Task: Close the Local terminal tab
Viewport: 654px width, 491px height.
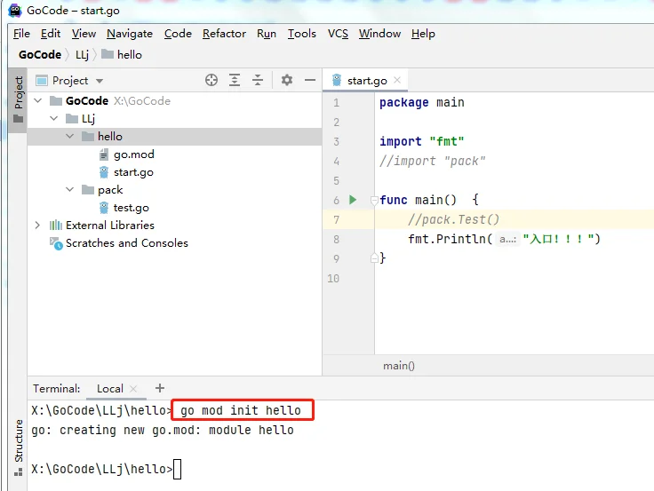Action: (x=133, y=389)
